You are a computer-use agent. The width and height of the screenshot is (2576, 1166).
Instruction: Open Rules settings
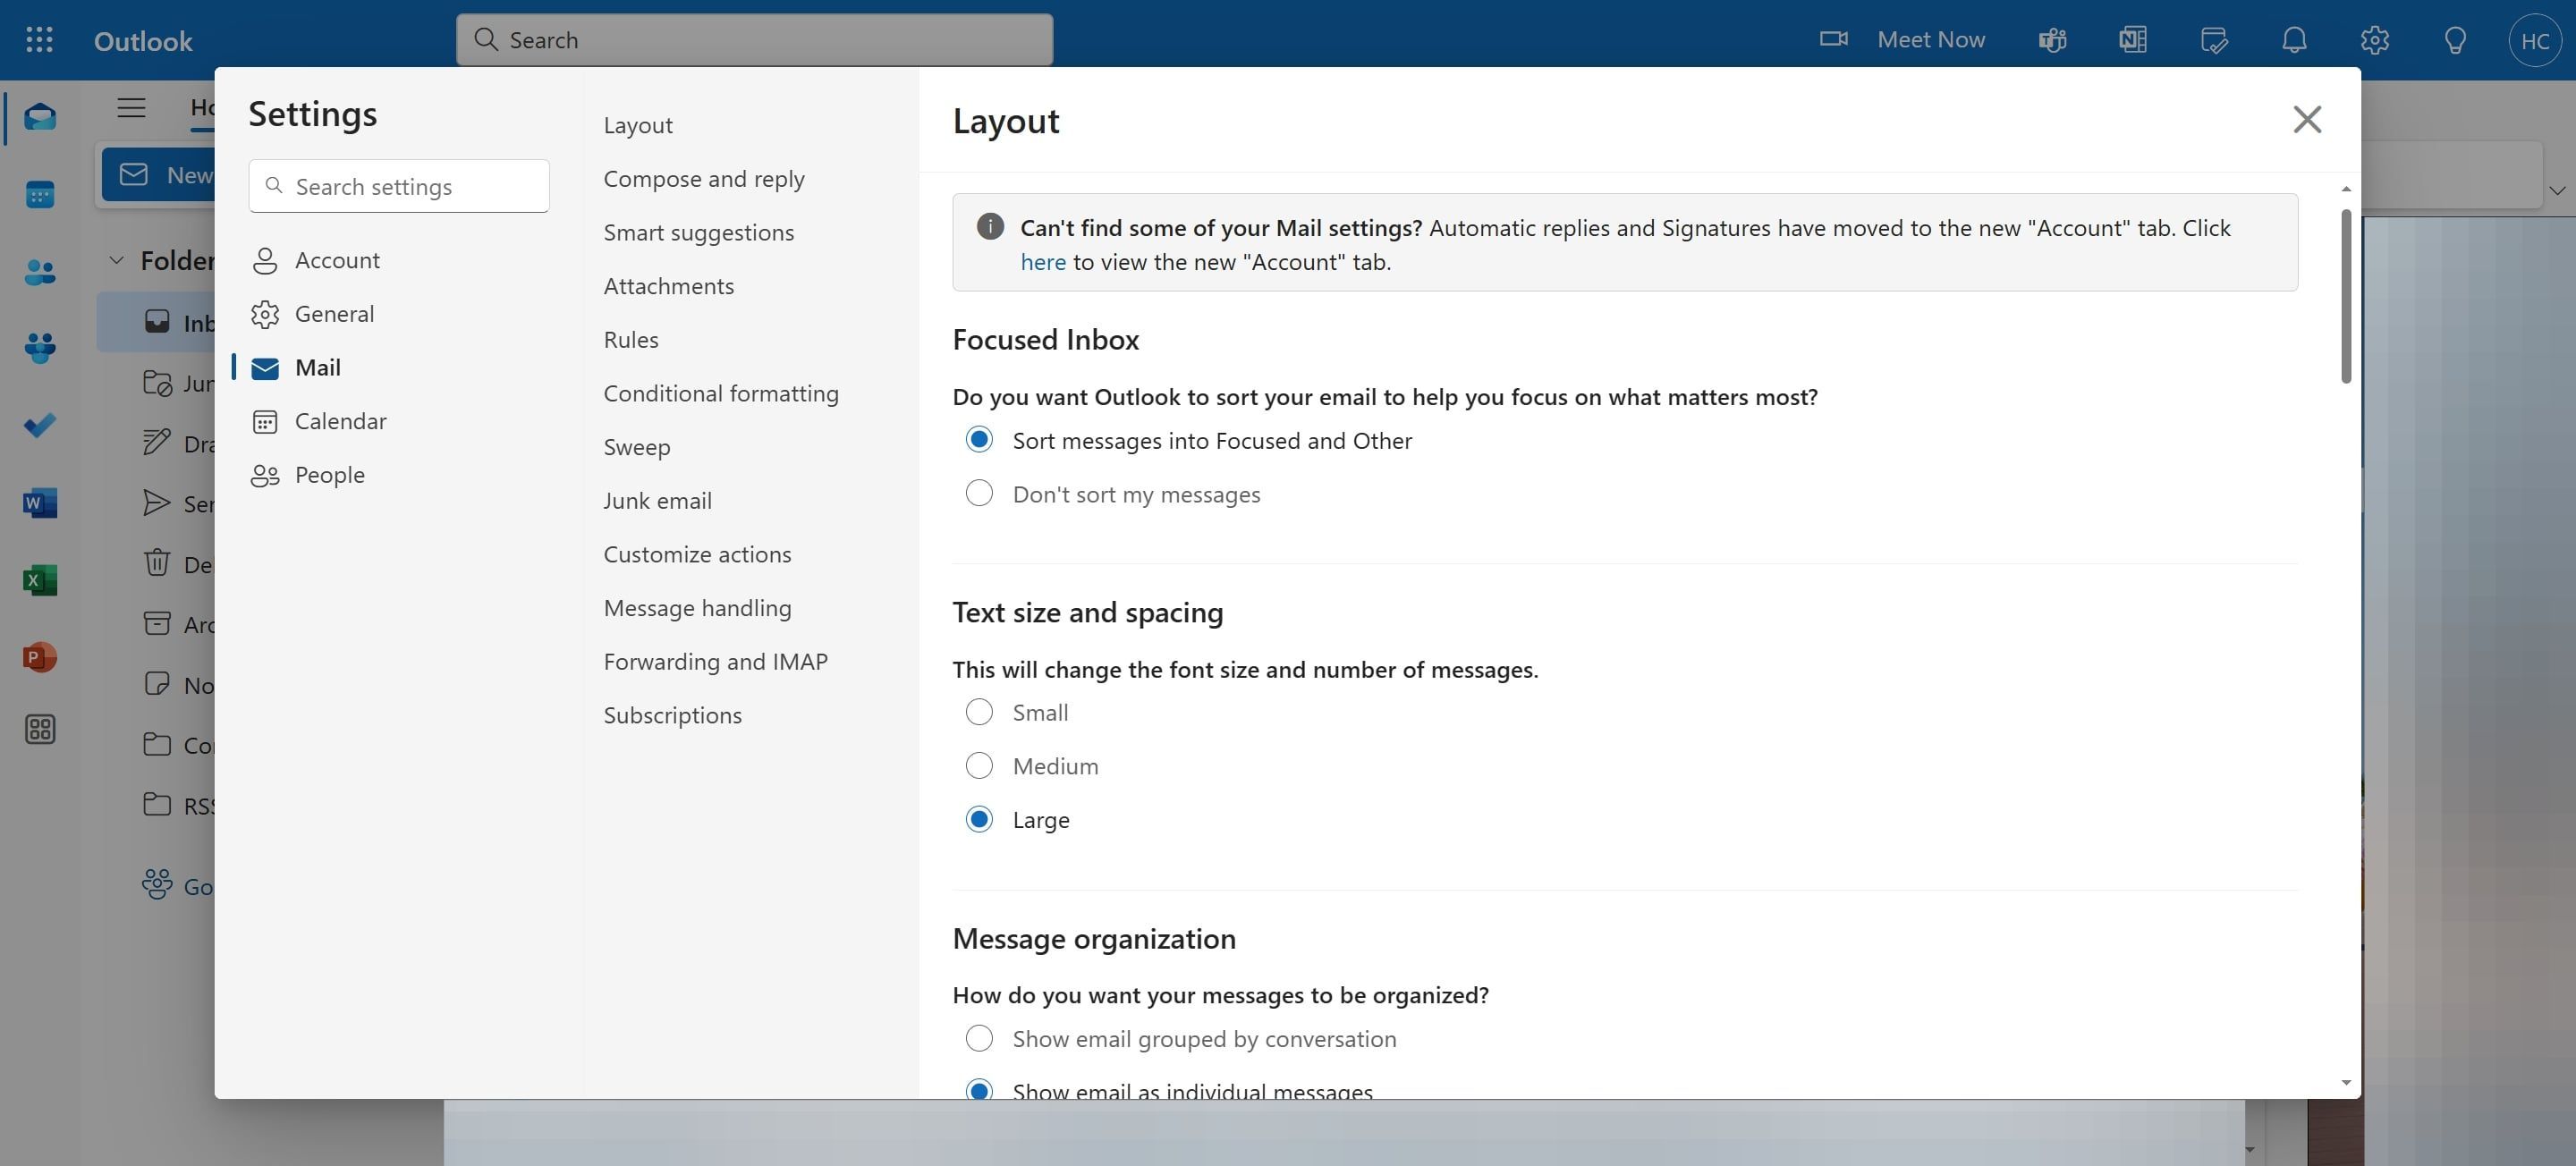pos(631,340)
